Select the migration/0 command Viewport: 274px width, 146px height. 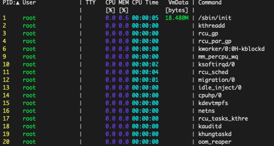(x=216, y=80)
